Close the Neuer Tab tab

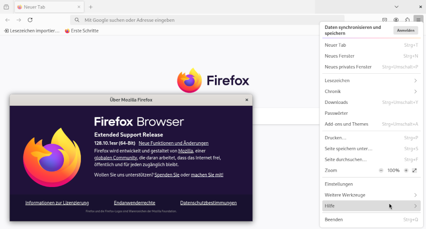pyautogui.click(x=79, y=7)
